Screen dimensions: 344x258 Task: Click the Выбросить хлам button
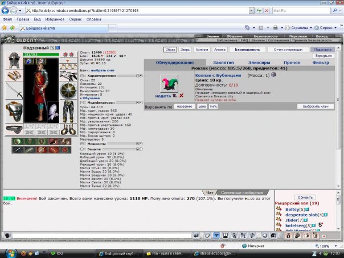point(316,107)
